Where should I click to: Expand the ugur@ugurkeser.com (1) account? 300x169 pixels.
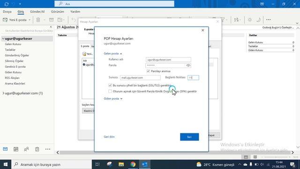point(3,93)
